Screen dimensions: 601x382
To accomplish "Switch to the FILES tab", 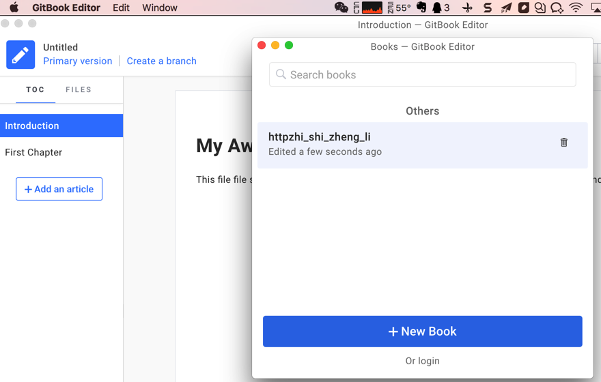I will pyautogui.click(x=79, y=89).
